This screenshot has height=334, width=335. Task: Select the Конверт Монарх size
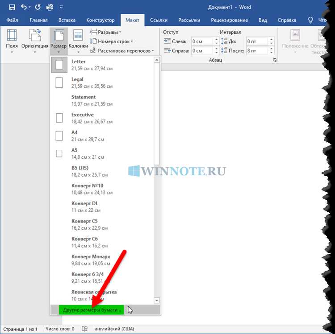click(x=102, y=260)
